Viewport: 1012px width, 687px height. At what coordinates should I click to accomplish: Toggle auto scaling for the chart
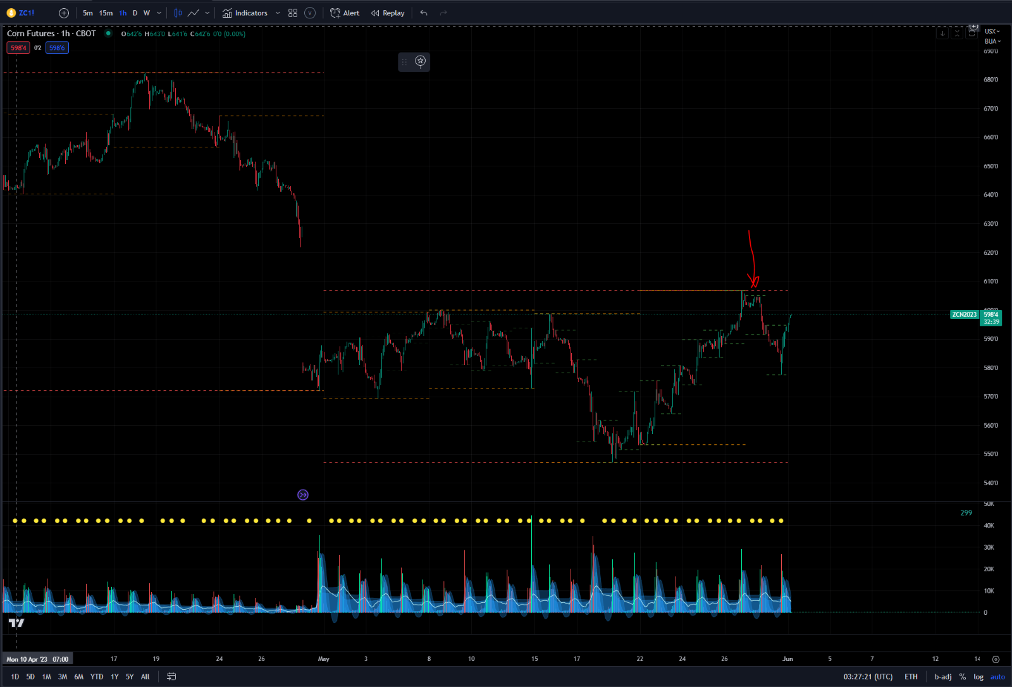[x=997, y=676]
